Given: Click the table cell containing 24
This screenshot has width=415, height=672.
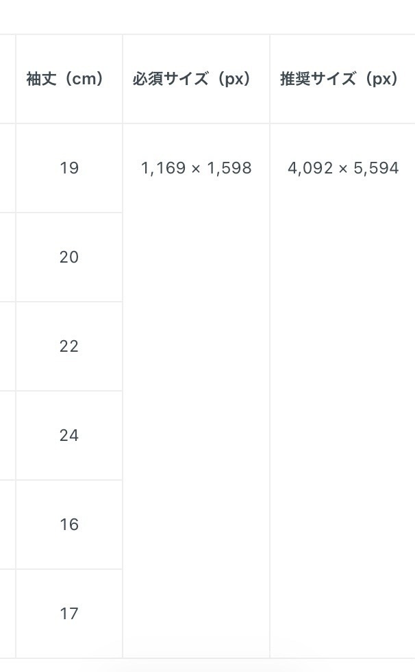Looking at the screenshot, I should click(x=69, y=435).
